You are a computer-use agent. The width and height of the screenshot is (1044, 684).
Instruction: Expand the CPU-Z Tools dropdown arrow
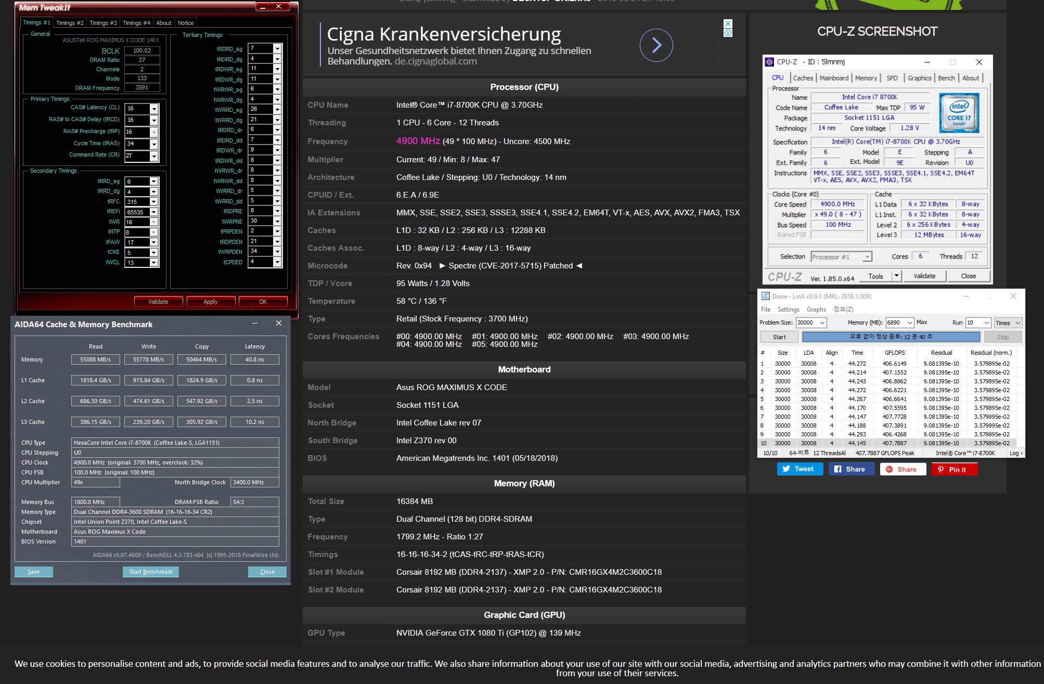(896, 276)
